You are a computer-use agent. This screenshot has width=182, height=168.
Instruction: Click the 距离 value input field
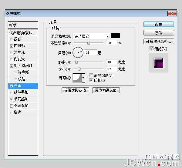coord(112,62)
